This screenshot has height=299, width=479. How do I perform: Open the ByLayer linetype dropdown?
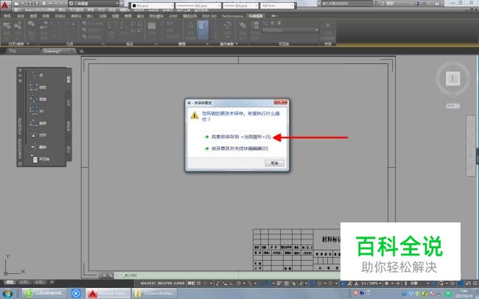pyautogui.click(x=198, y=5)
